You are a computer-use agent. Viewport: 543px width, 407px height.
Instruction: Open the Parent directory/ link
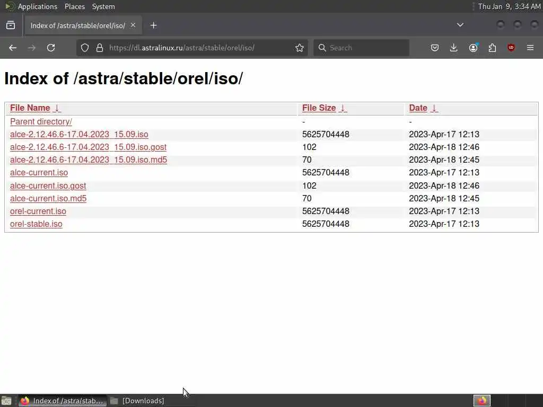click(x=41, y=122)
